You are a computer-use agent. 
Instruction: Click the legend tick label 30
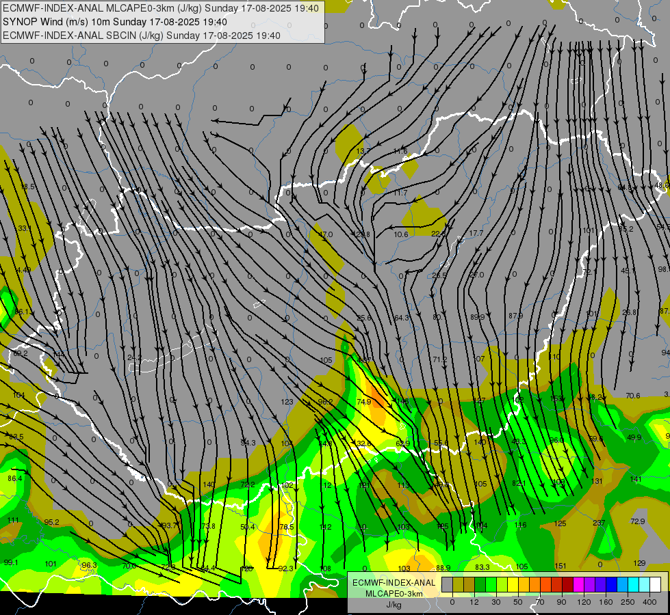tap(496, 602)
